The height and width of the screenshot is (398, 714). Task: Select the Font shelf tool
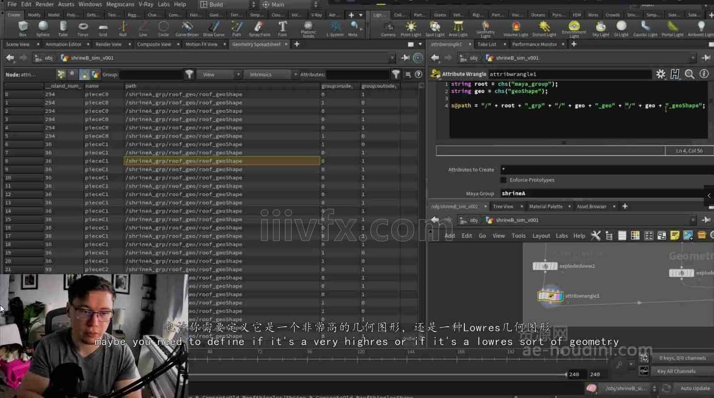[282, 29]
